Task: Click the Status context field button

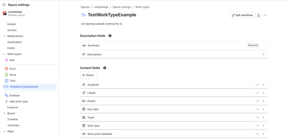Action: click(x=88, y=75)
